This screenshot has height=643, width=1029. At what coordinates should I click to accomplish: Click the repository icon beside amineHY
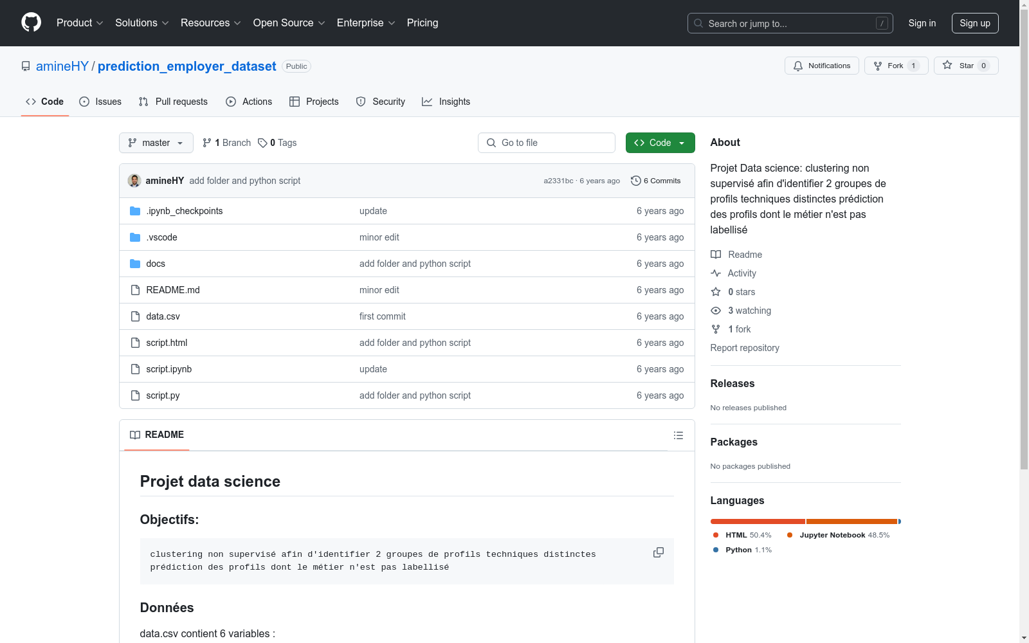[x=26, y=66]
